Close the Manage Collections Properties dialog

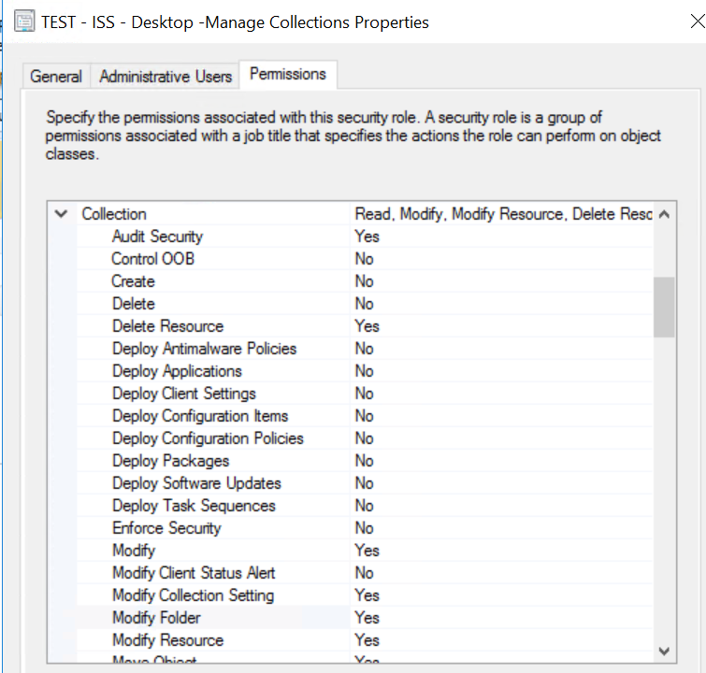[x=698, y=21]
